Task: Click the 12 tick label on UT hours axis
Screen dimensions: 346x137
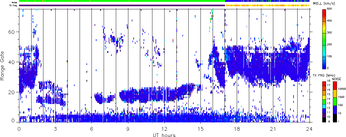Action: tap(164, 129)
